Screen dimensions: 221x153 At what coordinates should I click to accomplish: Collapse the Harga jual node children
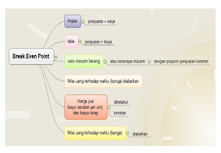tap(109, 107)
